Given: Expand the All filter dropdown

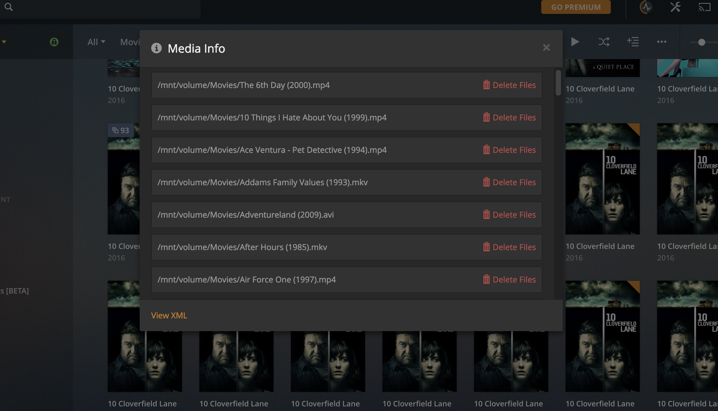Looking at the screenshot, I should point(96,42).
